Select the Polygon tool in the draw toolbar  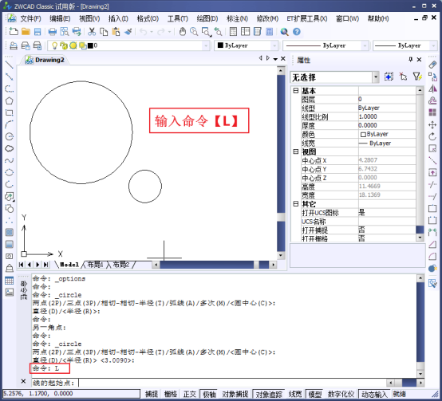pyautogui.click(x=9, y=100)
